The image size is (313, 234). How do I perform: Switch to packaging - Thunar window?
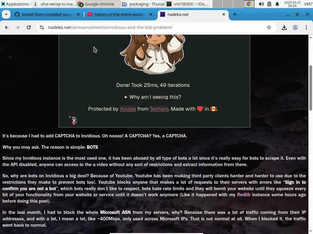[x=143, y=4]
